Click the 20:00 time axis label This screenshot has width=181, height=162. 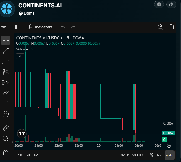(19, 146)
